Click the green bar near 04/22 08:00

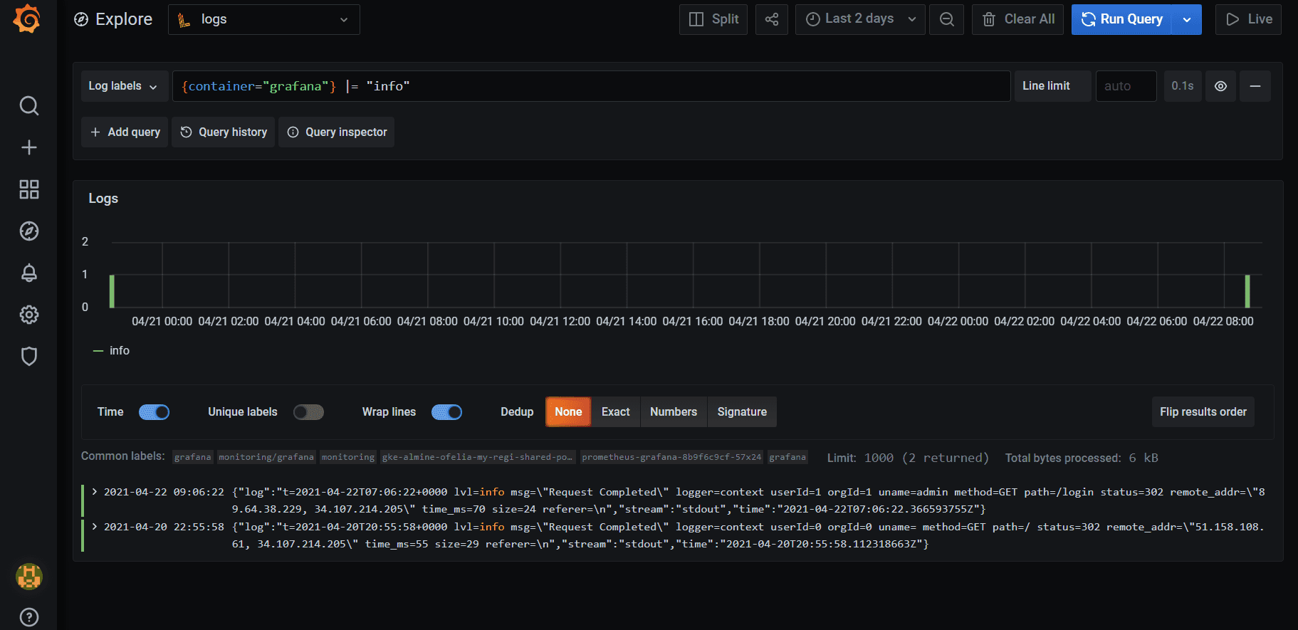1247,291
